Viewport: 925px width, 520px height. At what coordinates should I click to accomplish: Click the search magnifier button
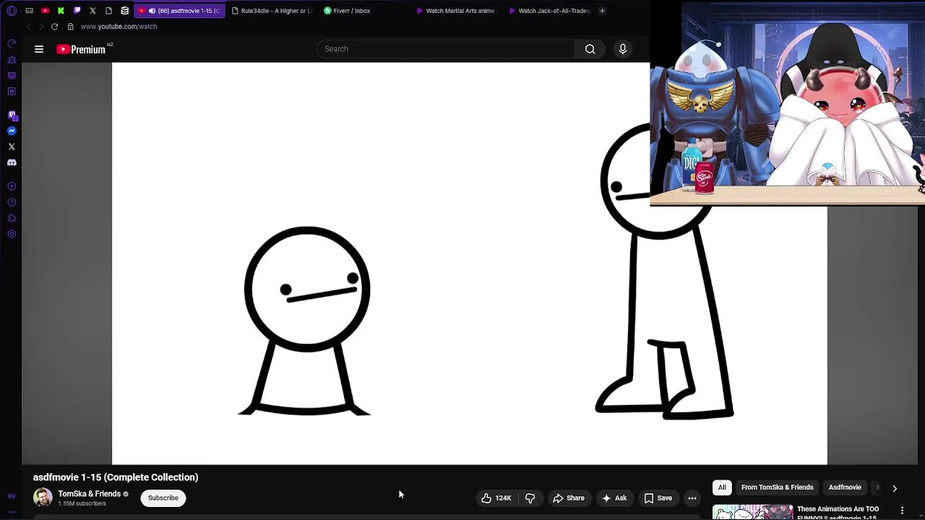pyautogui.click(x=590, y=49)
